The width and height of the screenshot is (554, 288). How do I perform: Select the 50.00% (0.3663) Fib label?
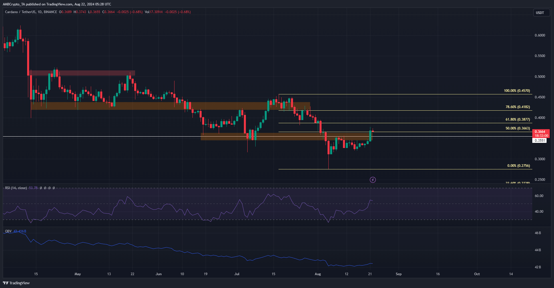[518, 128]
